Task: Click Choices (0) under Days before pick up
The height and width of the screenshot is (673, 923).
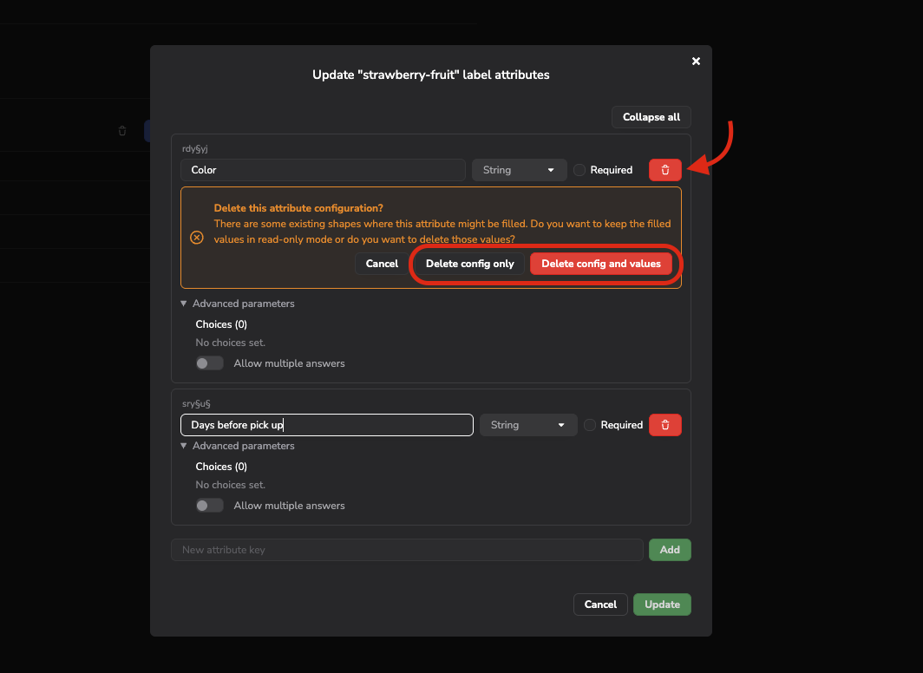Action: [221, 467]
